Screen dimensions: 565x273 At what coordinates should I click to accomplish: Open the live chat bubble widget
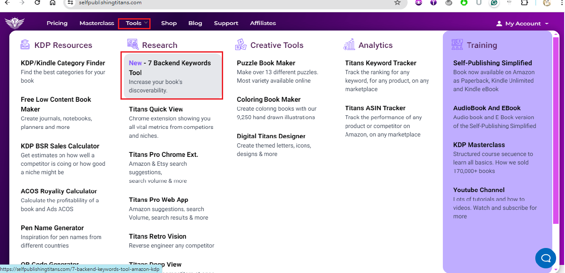click(545, 258)
